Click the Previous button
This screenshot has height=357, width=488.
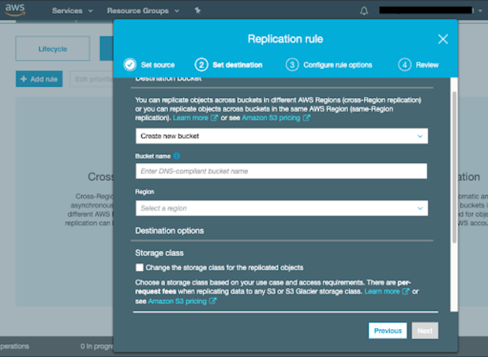tap(388, 330)
